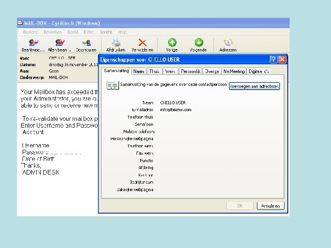Click the ADMIN DESK signature text
This screenshot has width=331, height=248.
41,172
